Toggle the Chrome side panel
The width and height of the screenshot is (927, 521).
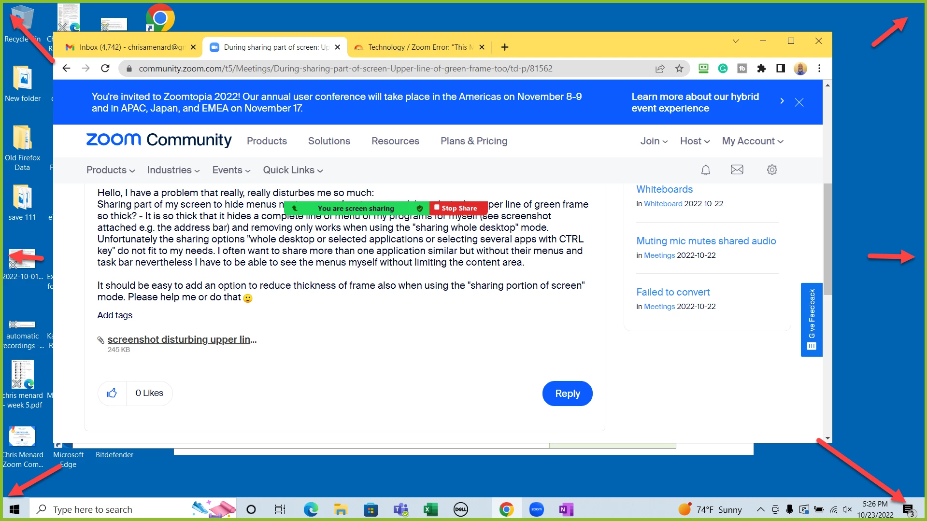(781, 69)
